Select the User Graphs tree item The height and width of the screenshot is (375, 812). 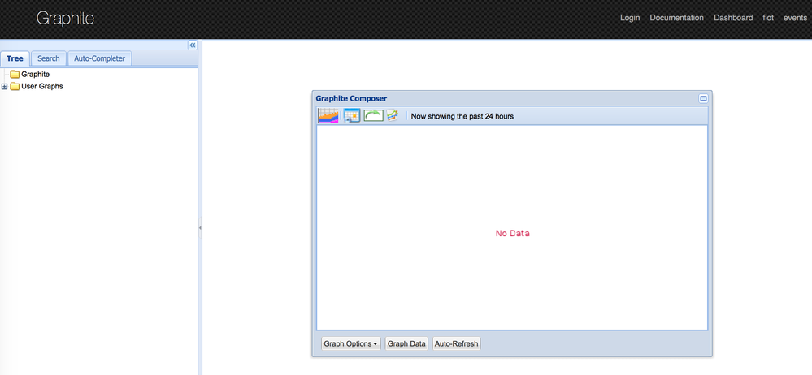click(42, 86)
